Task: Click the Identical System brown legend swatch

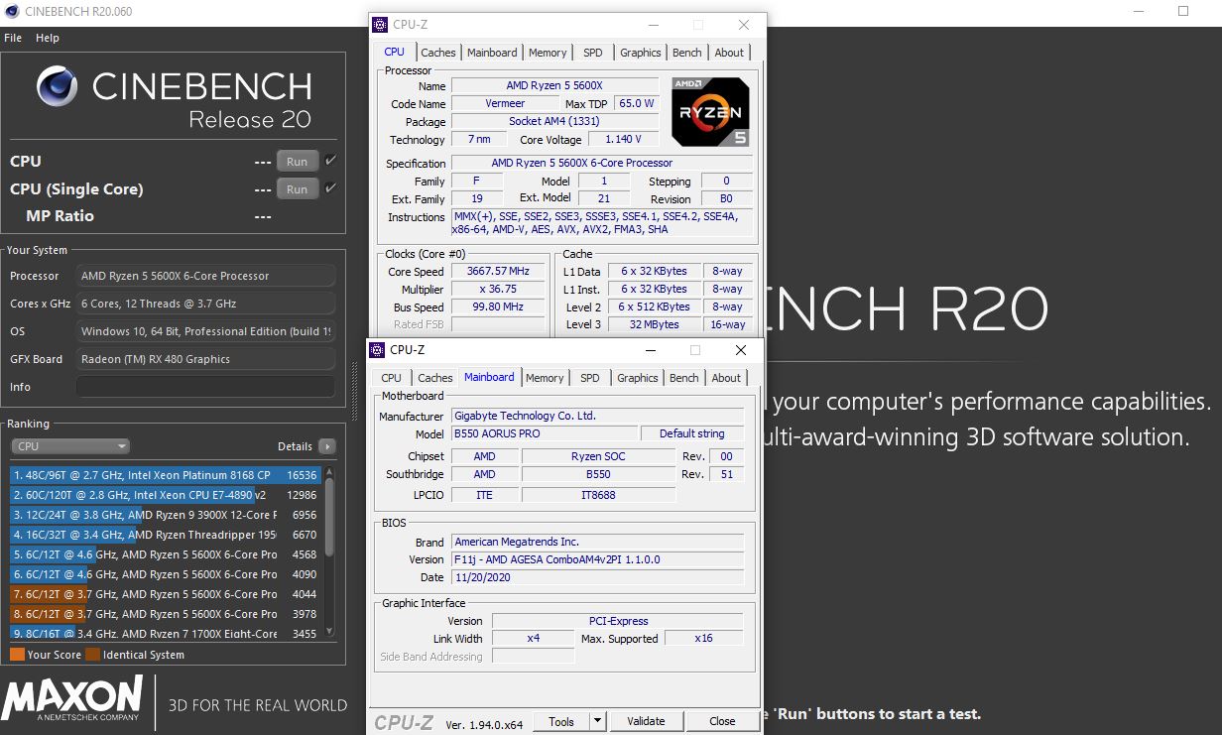Action: pyautogui.click(x=92, y=655)
